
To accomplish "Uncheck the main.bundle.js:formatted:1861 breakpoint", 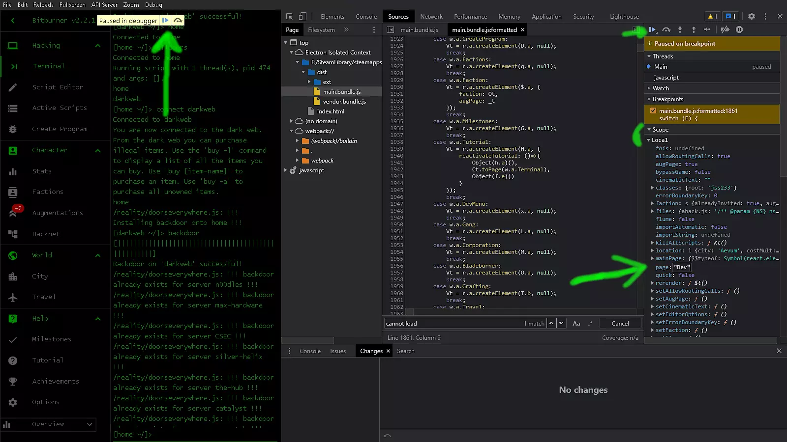I will (x=653, y=111).
